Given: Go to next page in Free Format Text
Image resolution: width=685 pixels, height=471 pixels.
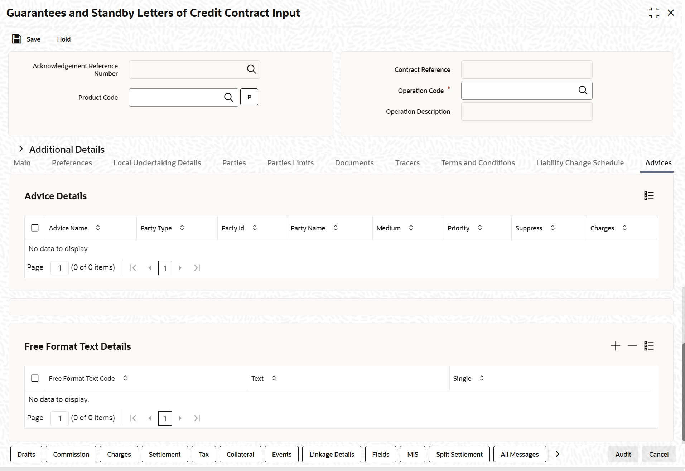Looking at the screenshot, I should 180,418.
